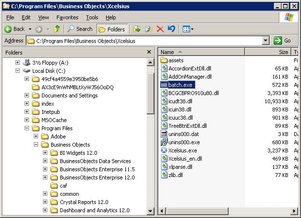Delete with the red X icon

[160, 29]
